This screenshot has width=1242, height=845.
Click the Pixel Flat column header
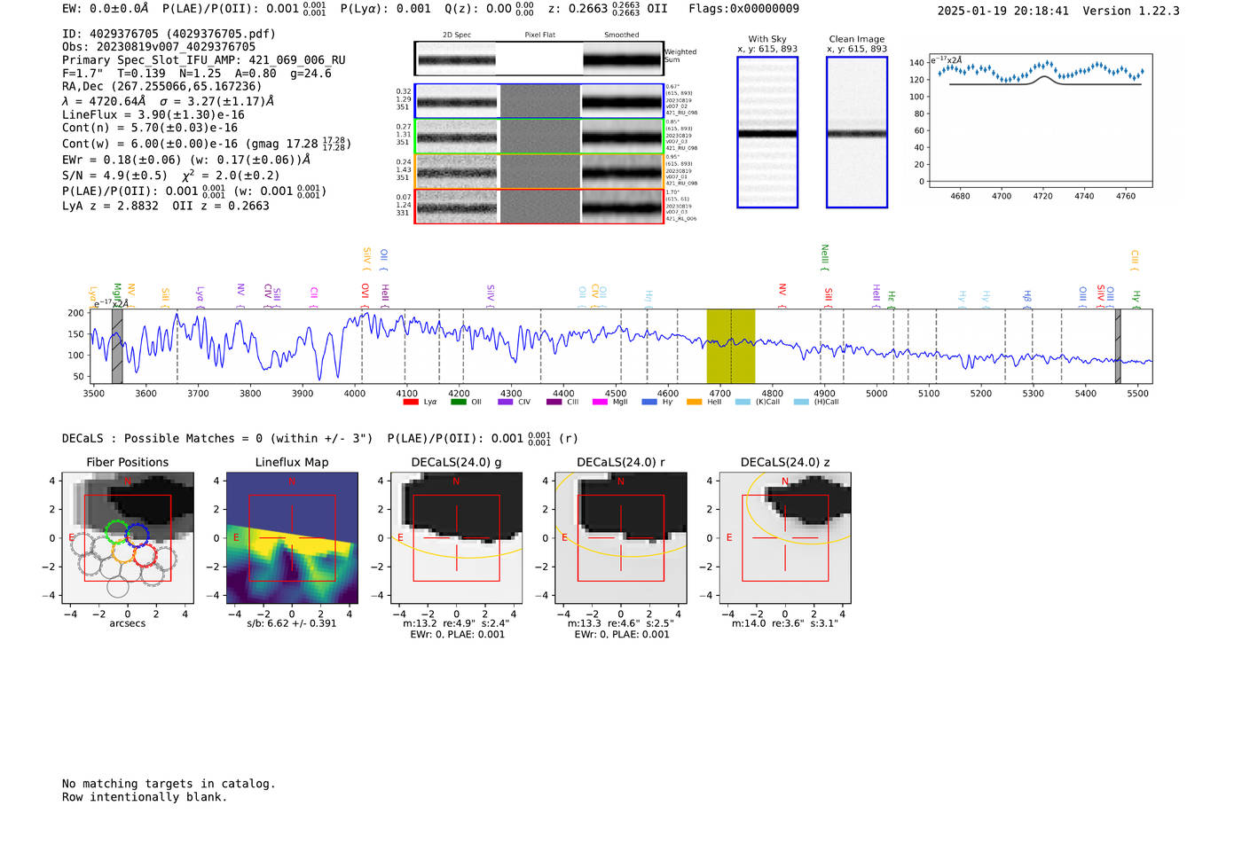pyautogui.click(x=540, y=35)
